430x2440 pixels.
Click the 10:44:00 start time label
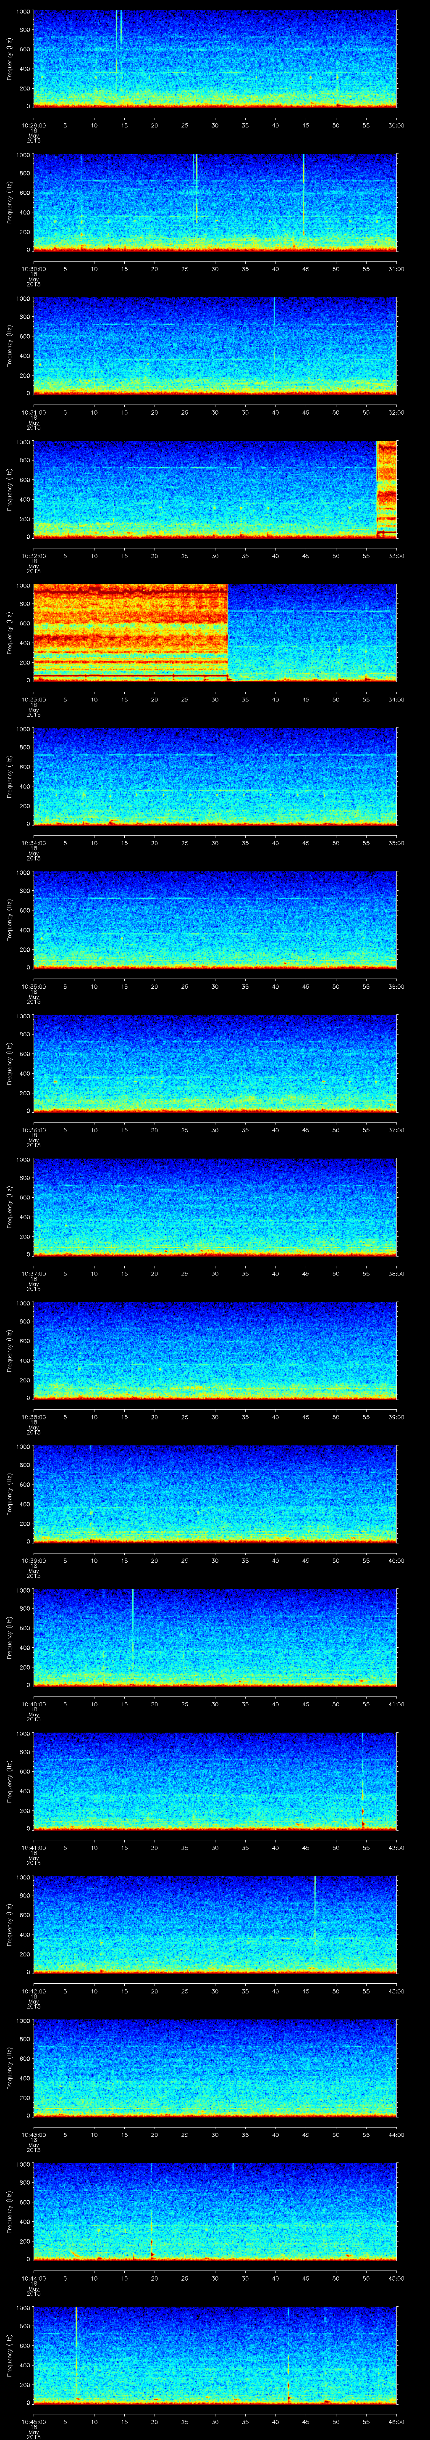[x=33, y=2278]
